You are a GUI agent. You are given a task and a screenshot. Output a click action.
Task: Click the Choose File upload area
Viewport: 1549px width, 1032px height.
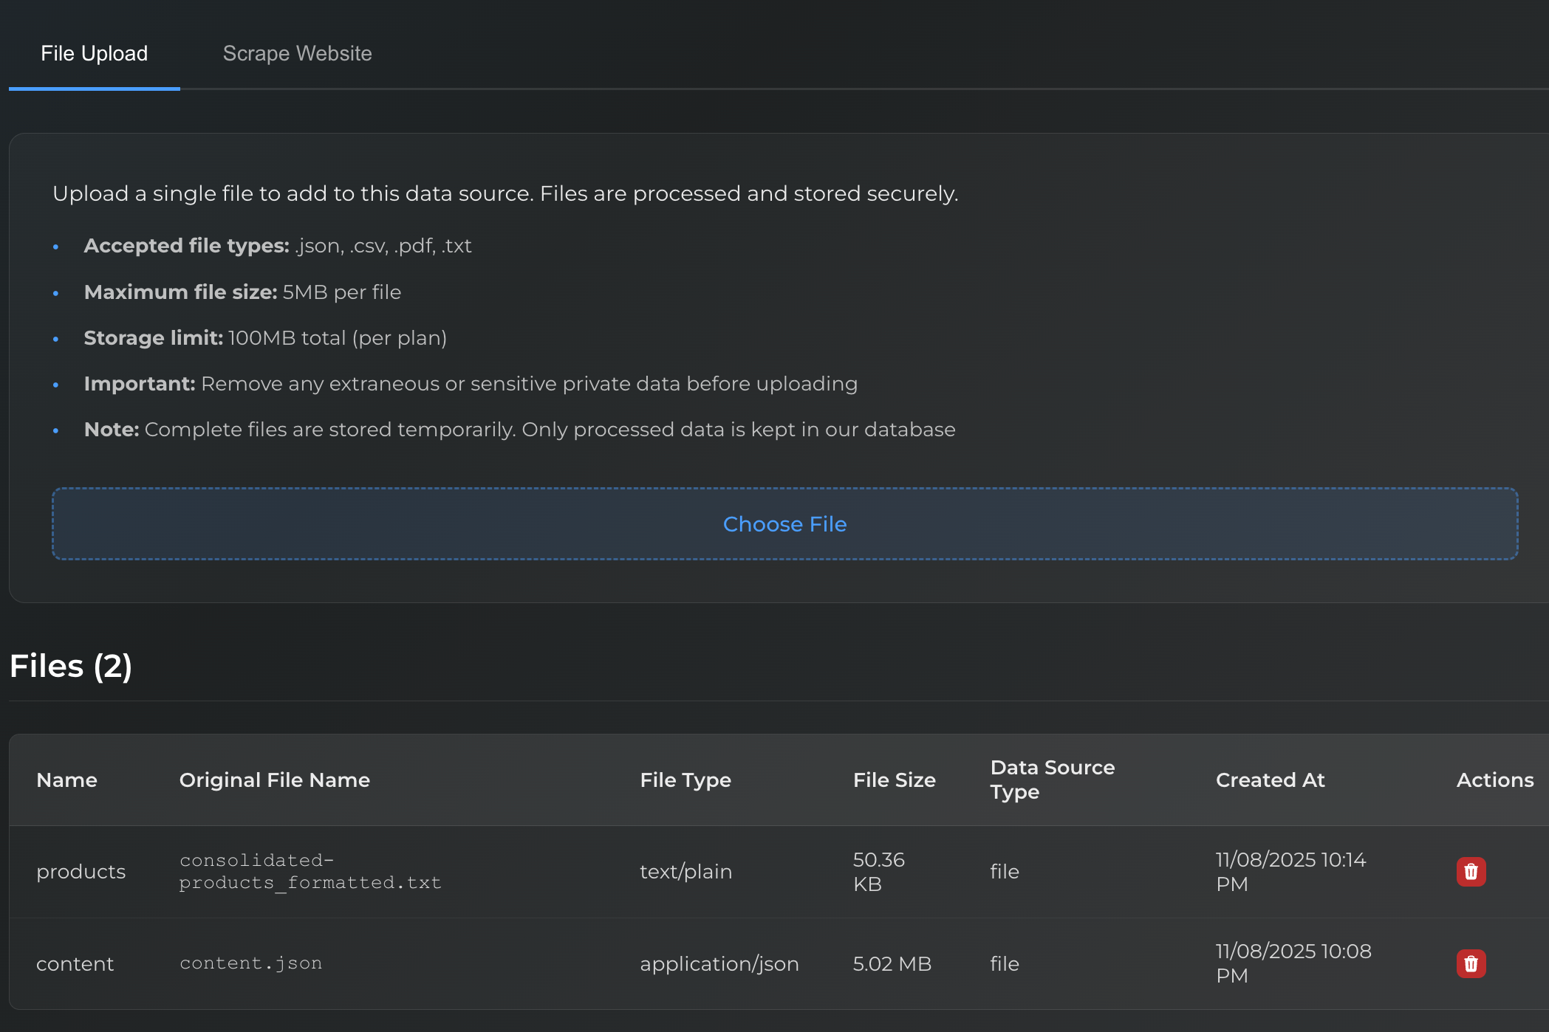(784, 523)
